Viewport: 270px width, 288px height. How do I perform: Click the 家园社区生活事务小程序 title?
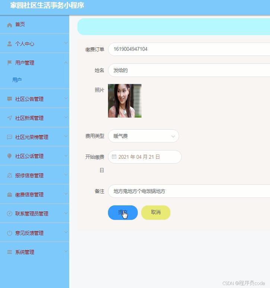click(47, 5)
